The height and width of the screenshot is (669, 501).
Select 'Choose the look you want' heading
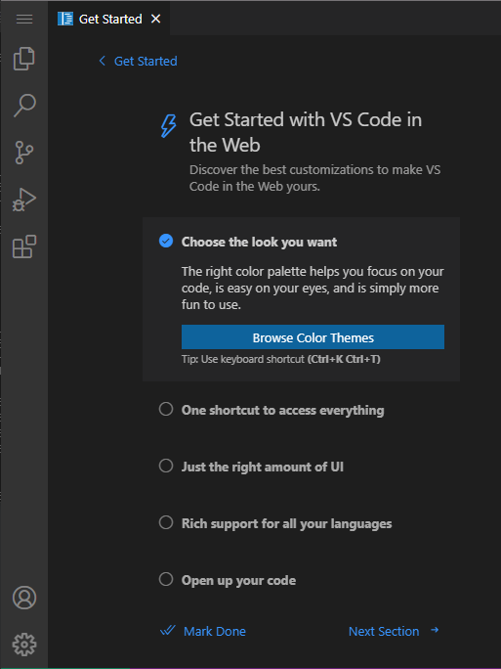(259, 242)
